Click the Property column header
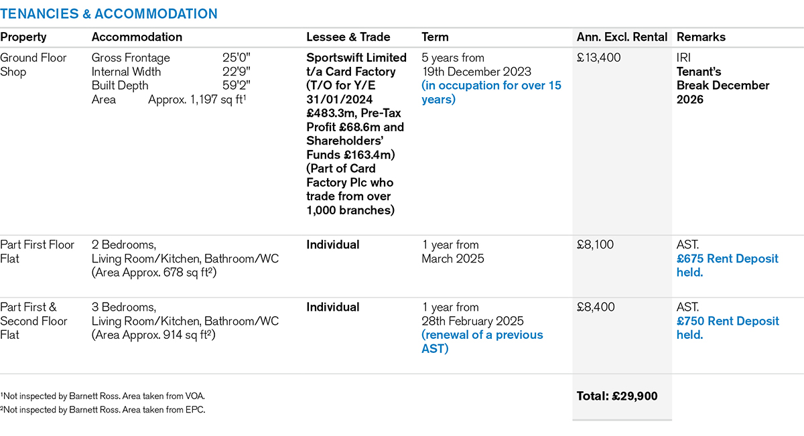Screen dimensions: 804x436 pyautogui.click(x=23, y=38)
